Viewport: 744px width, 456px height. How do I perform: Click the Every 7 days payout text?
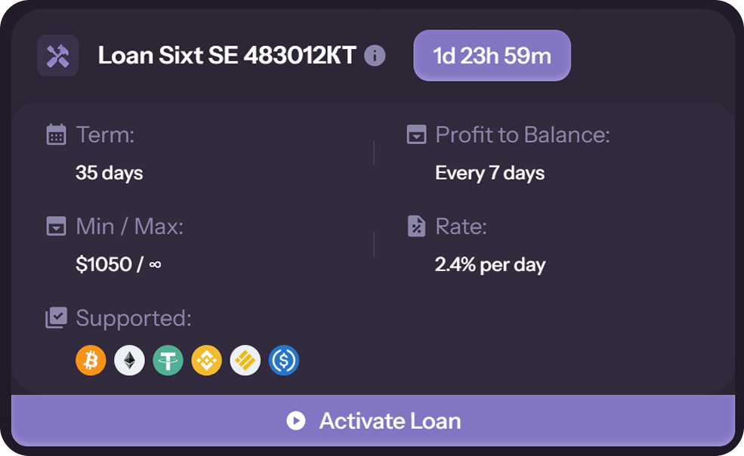(489, 174)
